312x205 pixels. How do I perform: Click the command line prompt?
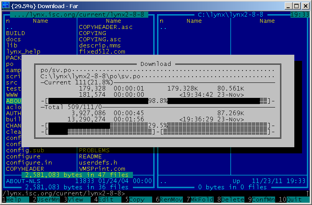click(64, 193)
